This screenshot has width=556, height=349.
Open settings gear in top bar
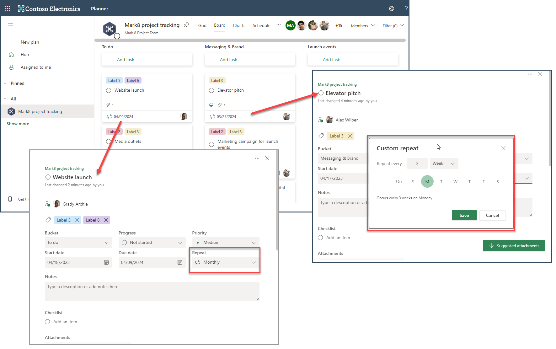391,8
